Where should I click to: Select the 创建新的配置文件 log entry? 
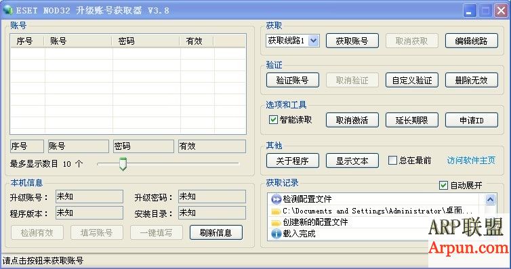(x=315, y=222)
